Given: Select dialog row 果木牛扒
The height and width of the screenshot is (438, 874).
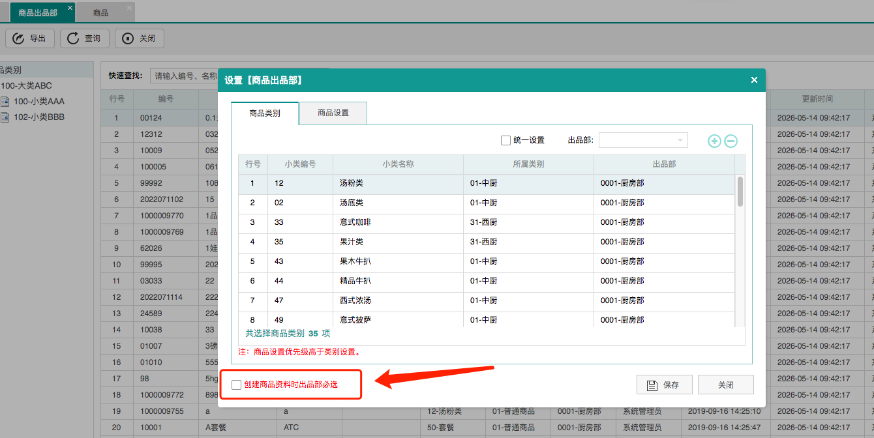Looking at the screenshot, I should tap(487, 261).
